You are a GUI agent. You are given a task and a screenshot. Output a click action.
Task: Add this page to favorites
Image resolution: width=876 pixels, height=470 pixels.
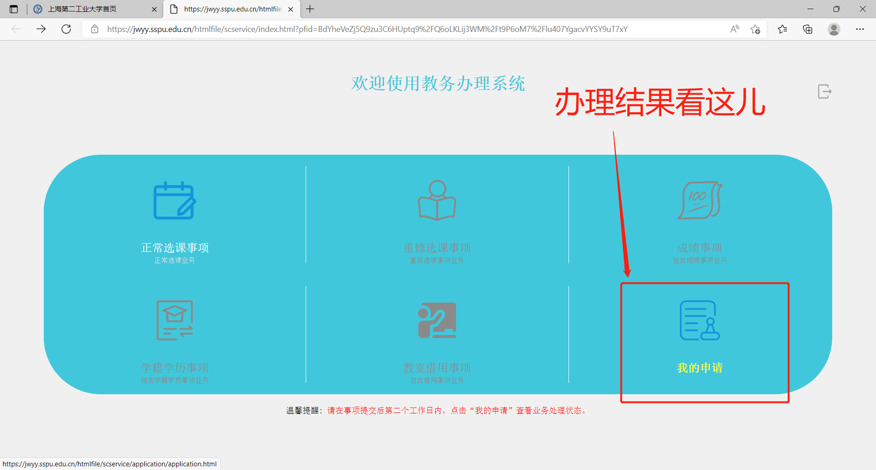(755, 29)
